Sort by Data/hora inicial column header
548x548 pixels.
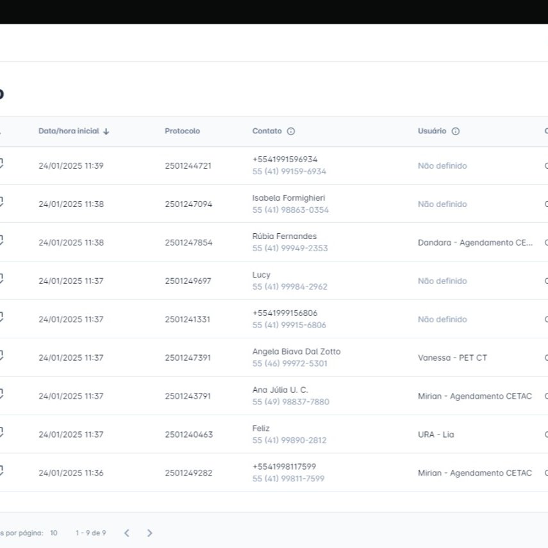click(x=69, y=131)
